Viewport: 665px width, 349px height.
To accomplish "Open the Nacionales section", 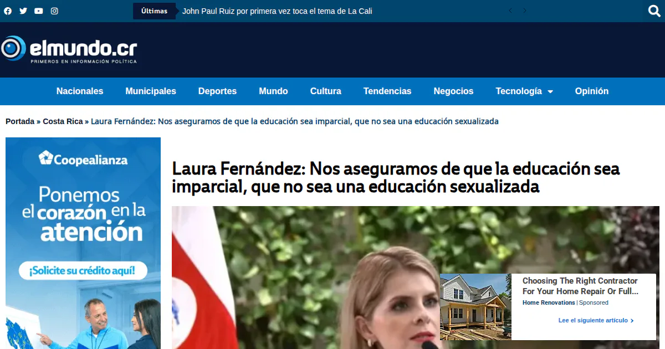I will click(80, 91).
